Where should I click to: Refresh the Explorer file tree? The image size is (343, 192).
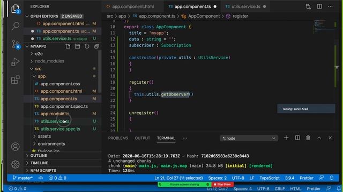[87, 46]
